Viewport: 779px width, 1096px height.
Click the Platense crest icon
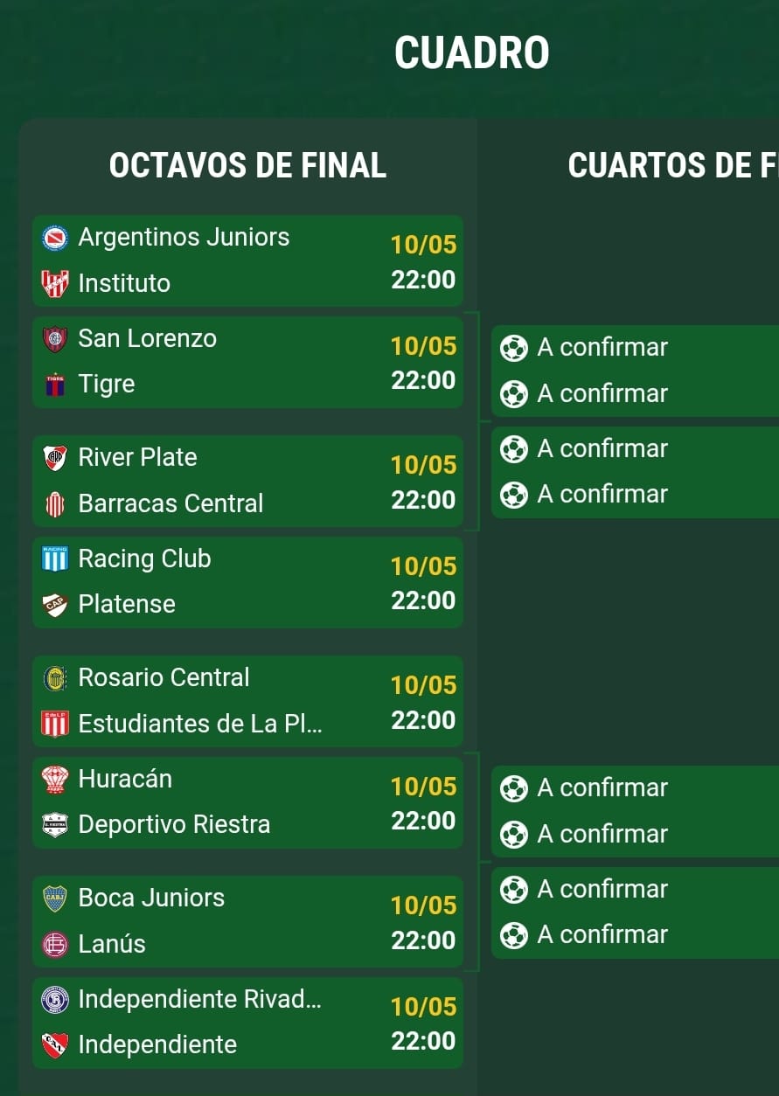tap(55, 605)
